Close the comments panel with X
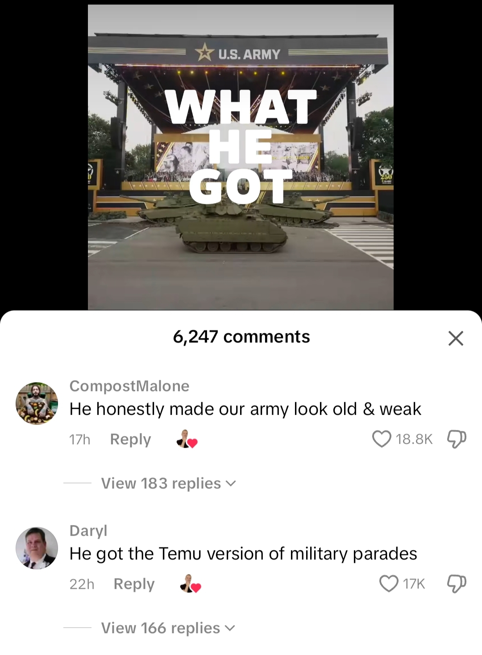This screenshot has height=655, width=482. click(456, 338)
